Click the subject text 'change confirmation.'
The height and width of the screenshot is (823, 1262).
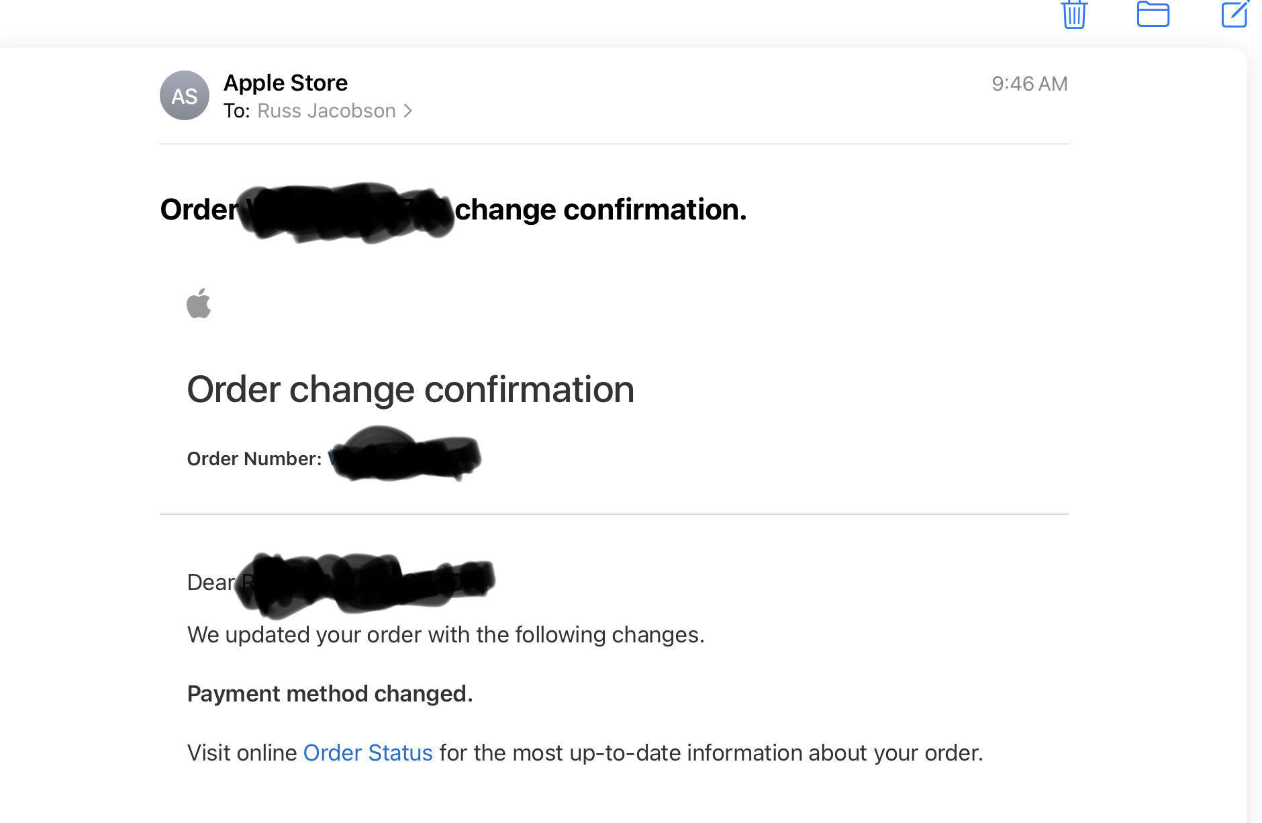point(600,209)
